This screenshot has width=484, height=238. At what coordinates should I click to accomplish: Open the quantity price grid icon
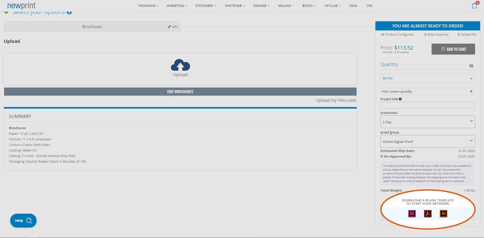pos(471,66)
